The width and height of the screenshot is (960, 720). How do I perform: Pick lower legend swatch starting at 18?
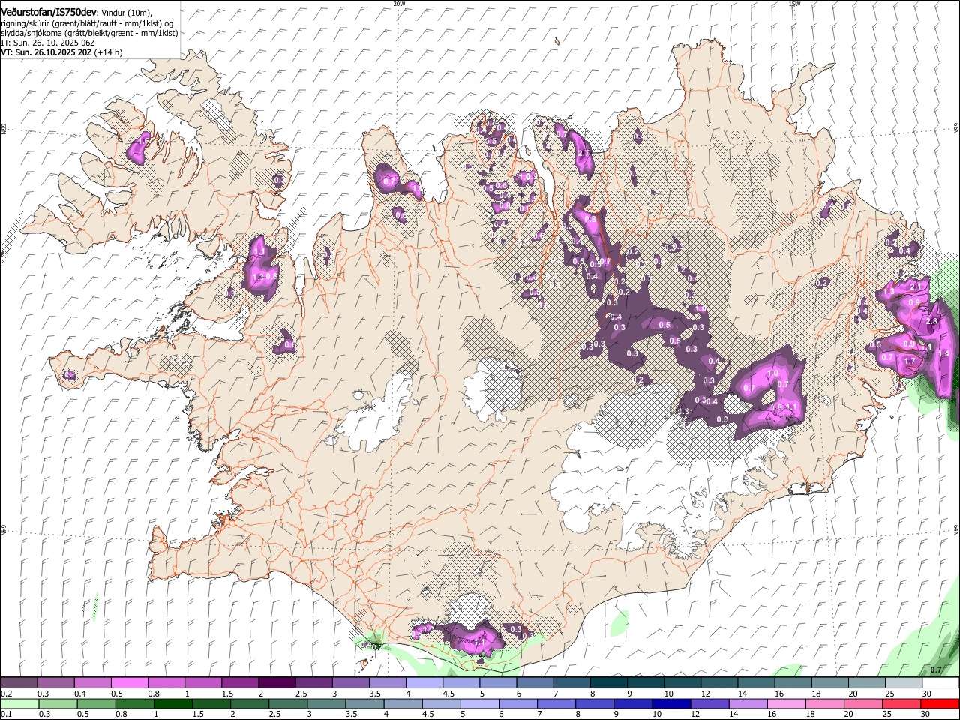click(x=823, y=703)
